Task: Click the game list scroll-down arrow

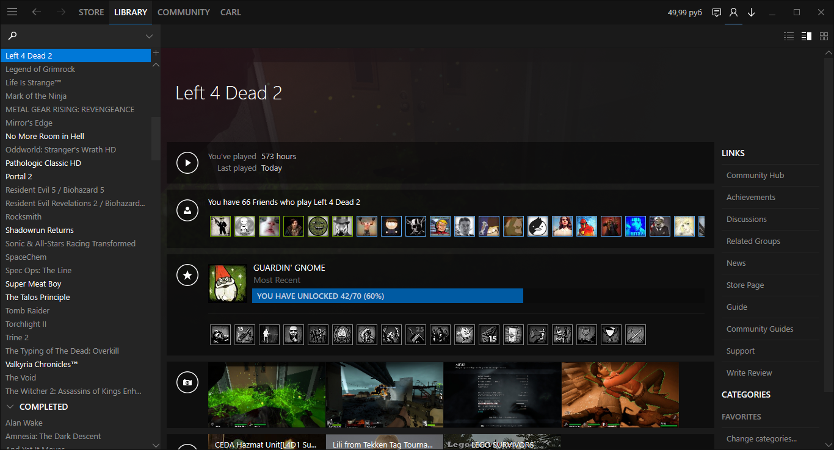Action: tap(156, 446)
